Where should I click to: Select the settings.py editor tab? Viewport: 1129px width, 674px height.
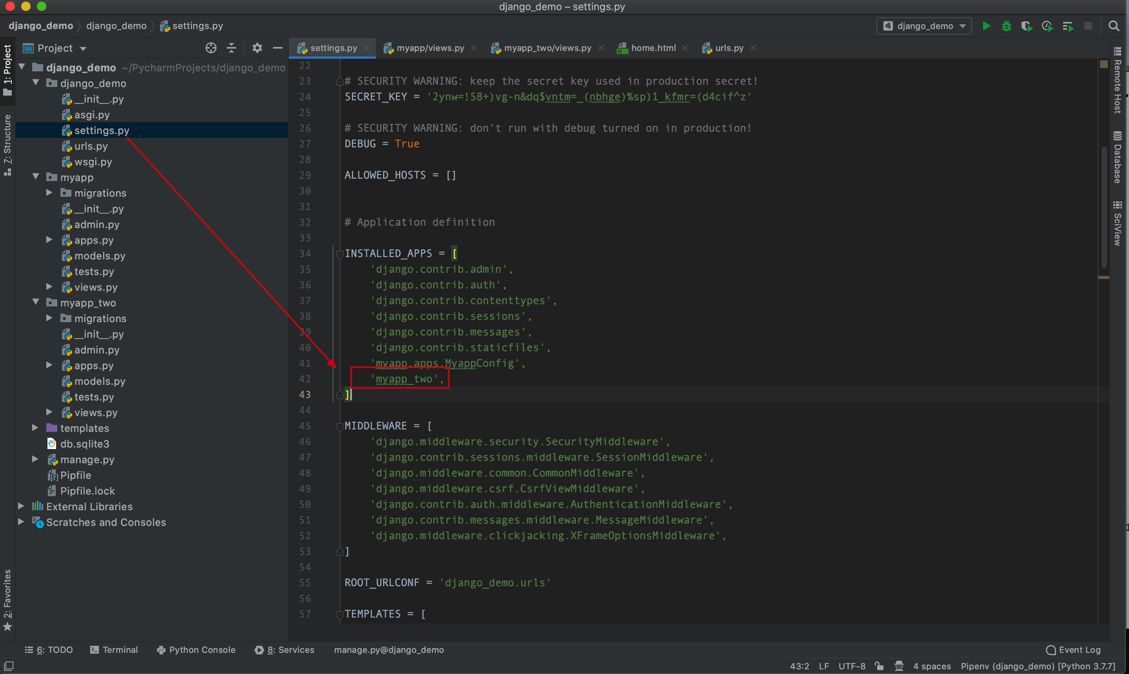point(333,48)
